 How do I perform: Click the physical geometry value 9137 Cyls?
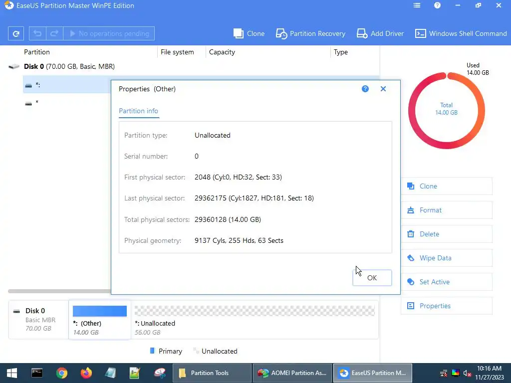(239, 240)
